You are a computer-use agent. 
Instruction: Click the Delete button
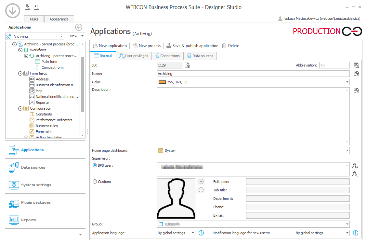pos(230,46)
